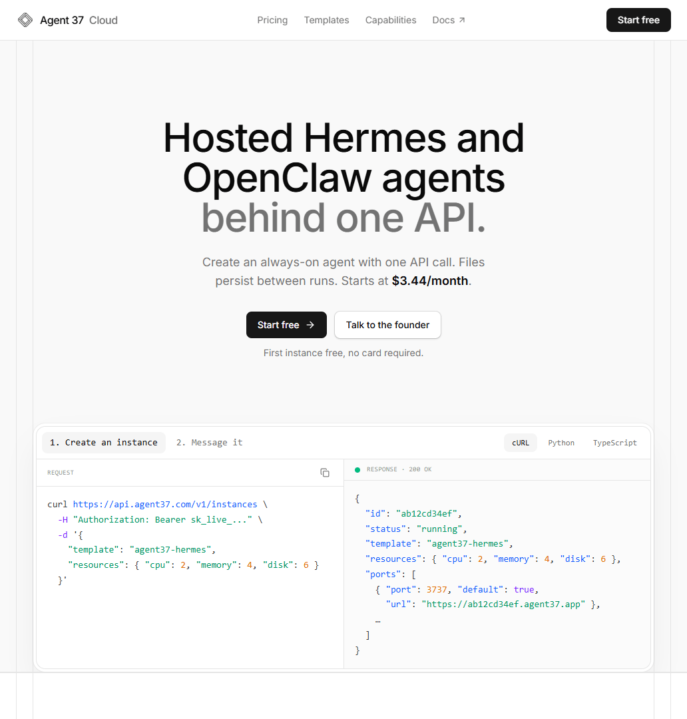This screenshot has height=719, width=687.
Task: Click the "ports": [ line in response
Action: (x=391, y=574)
